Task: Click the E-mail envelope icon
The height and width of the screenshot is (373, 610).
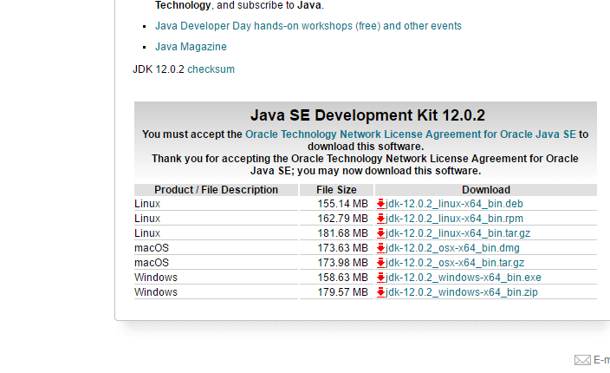Action: (582, 360)
